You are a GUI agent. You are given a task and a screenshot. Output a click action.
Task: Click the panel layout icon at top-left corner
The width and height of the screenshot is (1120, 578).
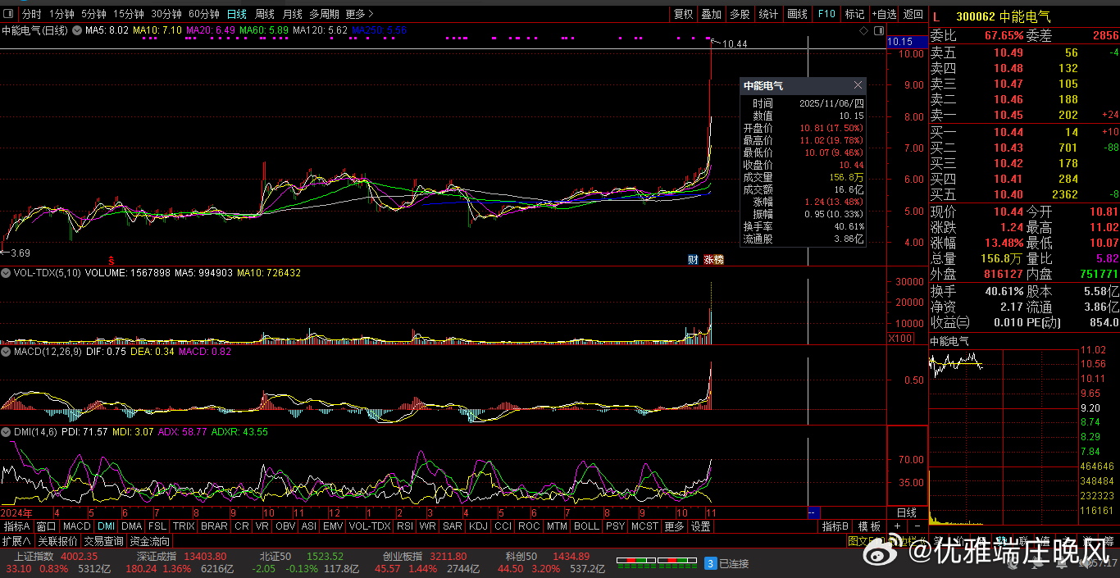(x=10, y=14)
